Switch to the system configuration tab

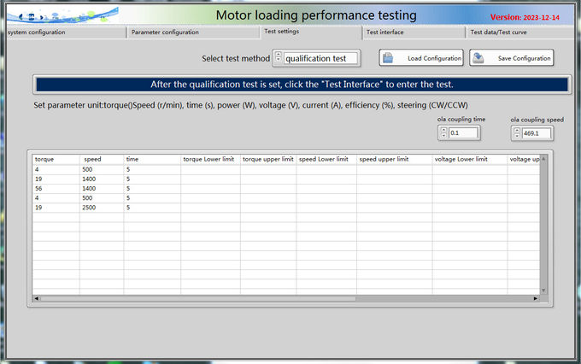click(x=65, y=32)
